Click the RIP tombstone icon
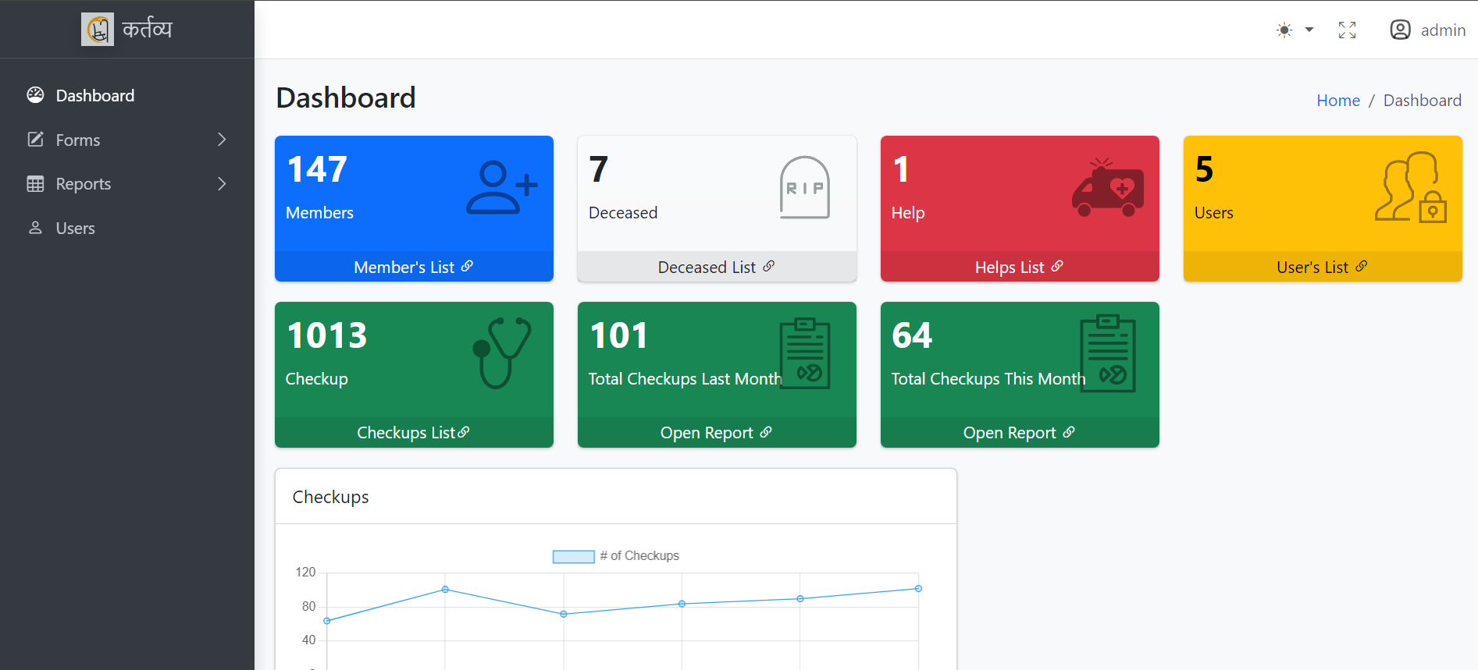 804,187
